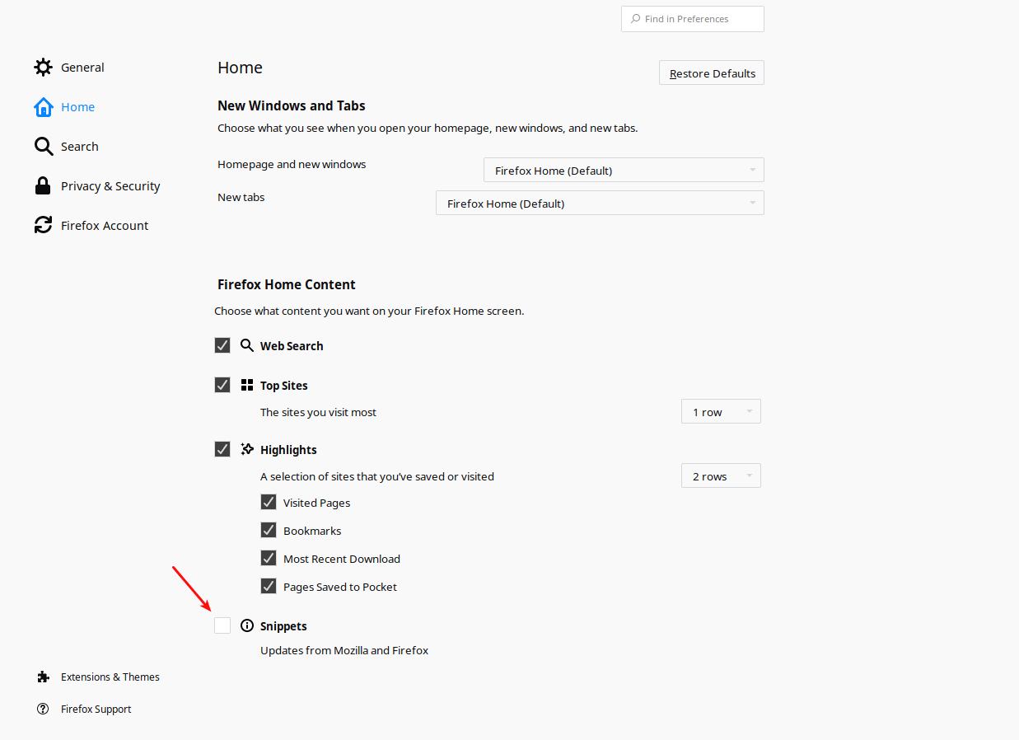Click 'The sites you visit most' text
This screenshot has width=1019, height=740.
pos(318,412)
